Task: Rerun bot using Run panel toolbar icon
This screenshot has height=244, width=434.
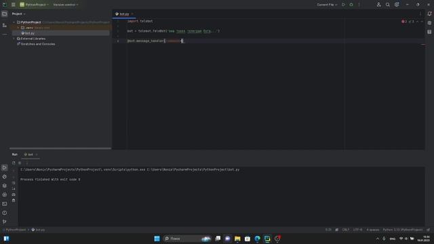Action: click(14, 163)
